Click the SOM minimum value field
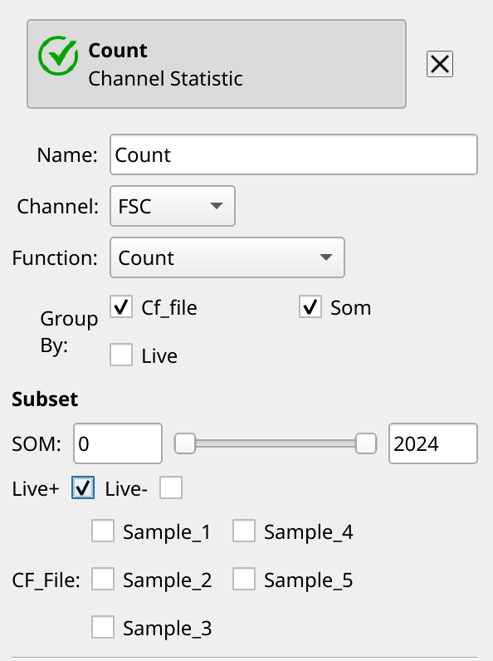 118,443
